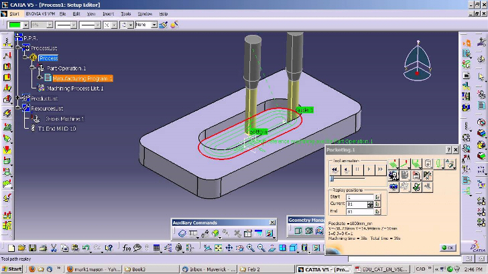Click OK in the Pocketing.1 dialog

point(448,248)
